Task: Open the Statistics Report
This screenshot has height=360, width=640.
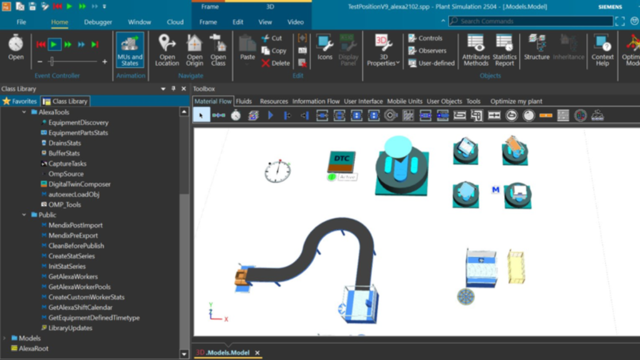Action: pos(504,50)
